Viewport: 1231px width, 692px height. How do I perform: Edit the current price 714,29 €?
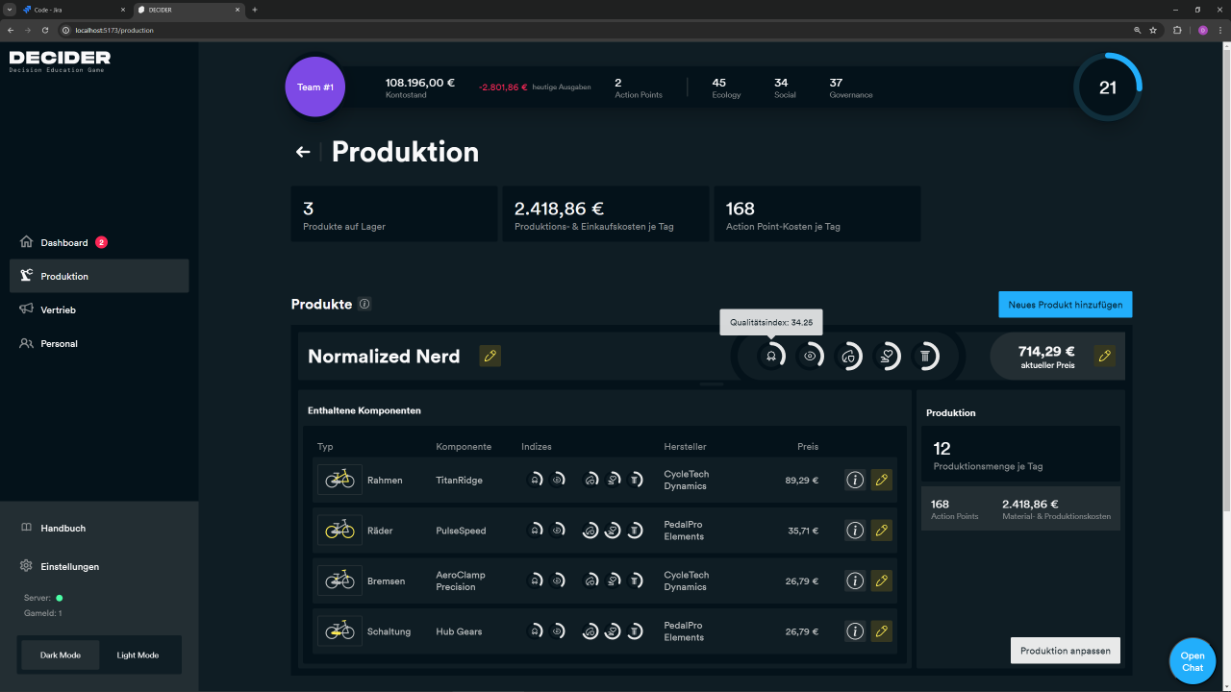[x=1105, y=356]
